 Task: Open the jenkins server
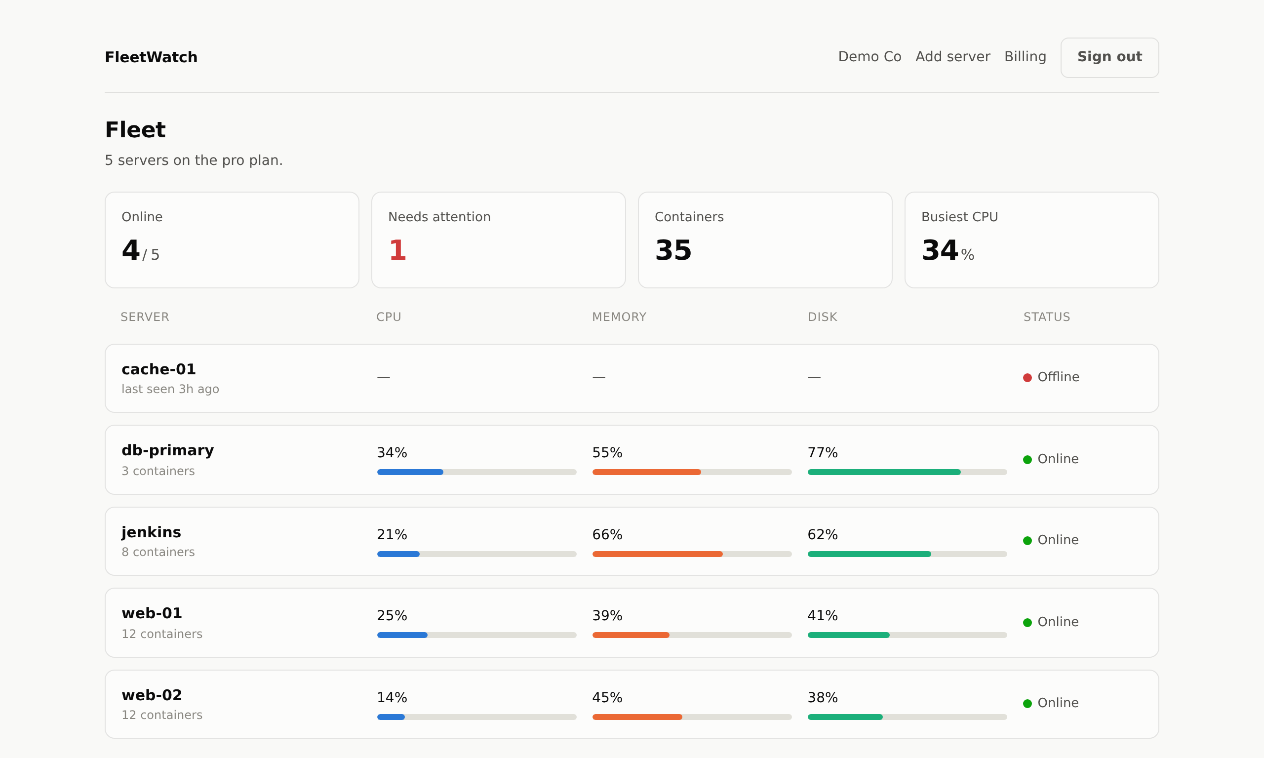pyautogui.click(x=632, y=541)
